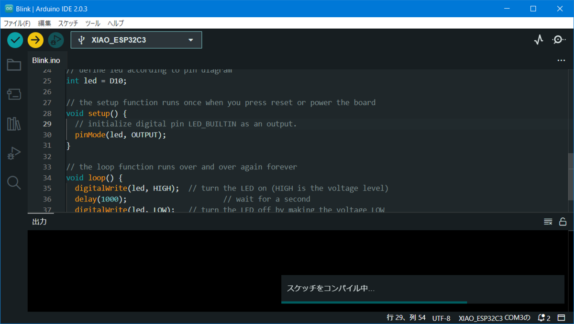The width and height of the screenshot is (574, 324).
Task: Click the initialize digital pin LED_BUILTIN comment
Action: pos(186,124)
